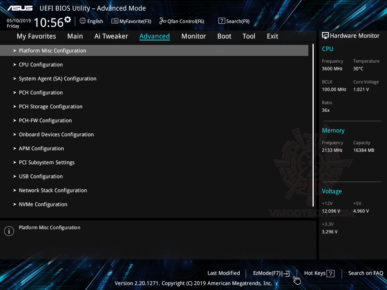387x290 pixels.
Task: Click the Hot Keys question mark icon
Action: pyautogui.click(x=330, y=273)
